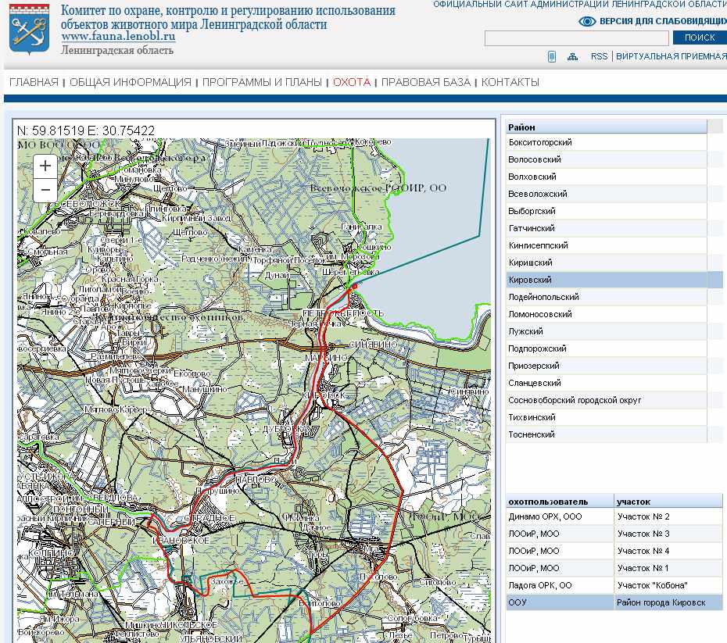The width and height of the screenshot is (727, 643).
Task: Click the www.fauna.lenobl.ru link
Action: tap(118, 37)
